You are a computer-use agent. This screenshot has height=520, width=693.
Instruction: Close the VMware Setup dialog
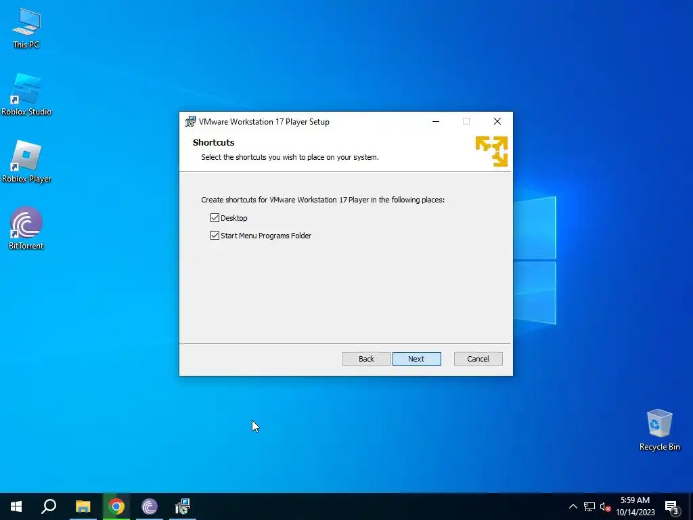coord(497,121)
